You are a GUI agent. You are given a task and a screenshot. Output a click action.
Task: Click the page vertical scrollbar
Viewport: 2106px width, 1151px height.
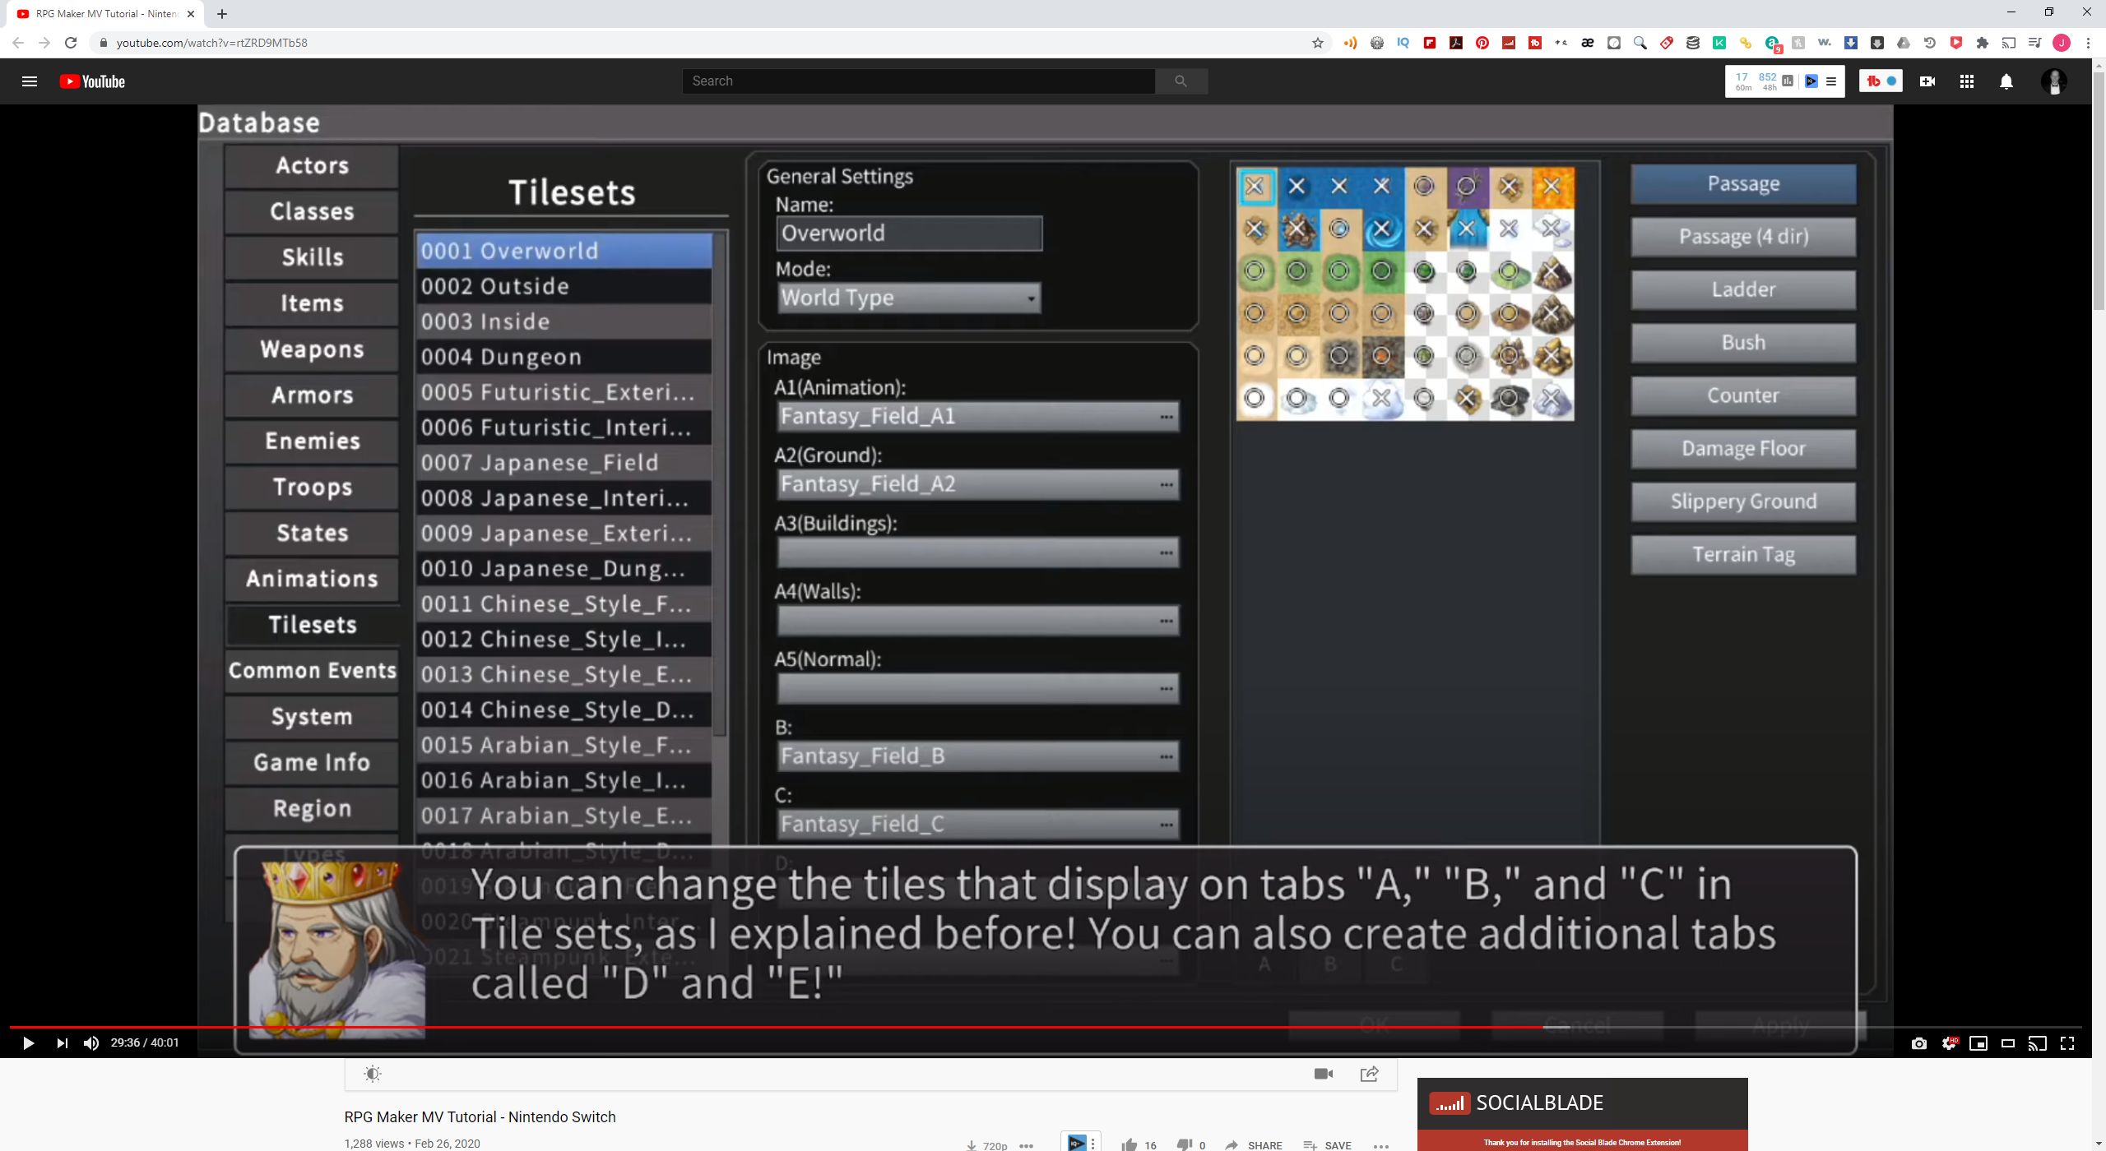tap(2099, 189)
